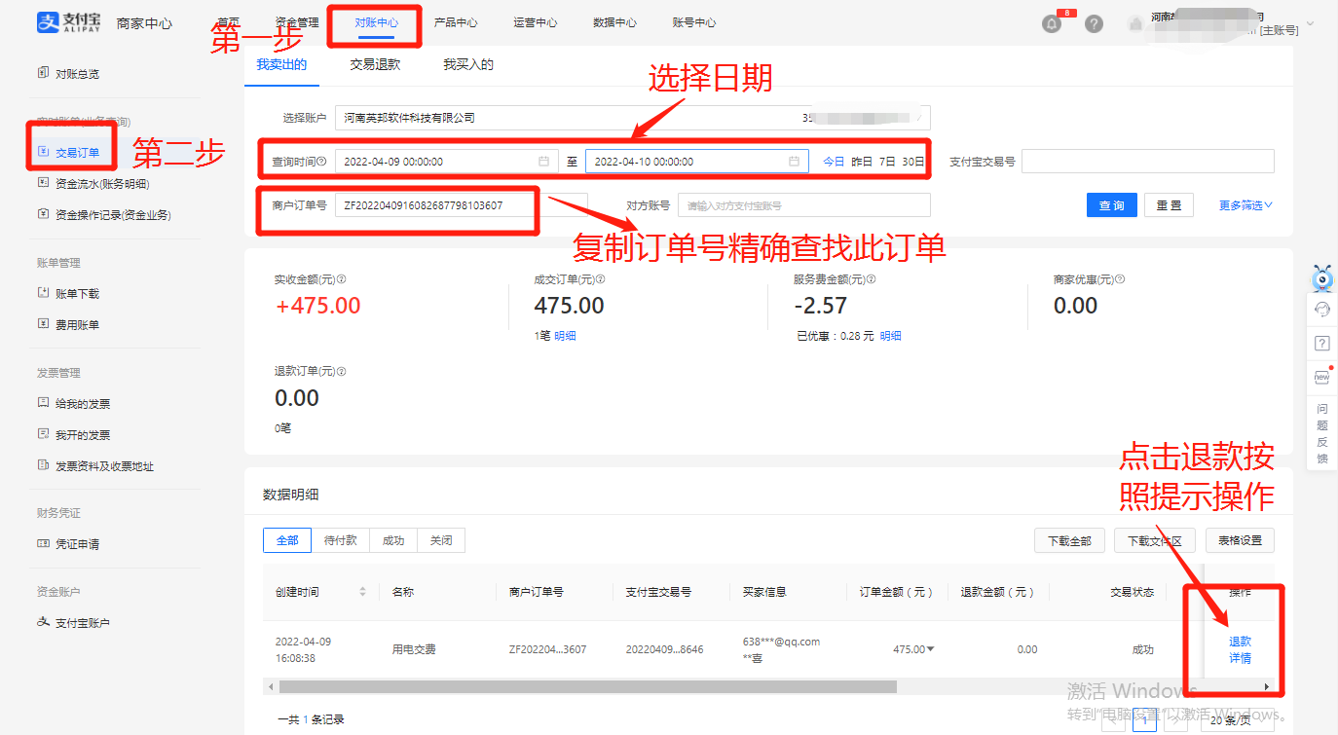Open the 数据中心 top menu
The width and height of the screenshot is (1338, 735).
point(614,22)
